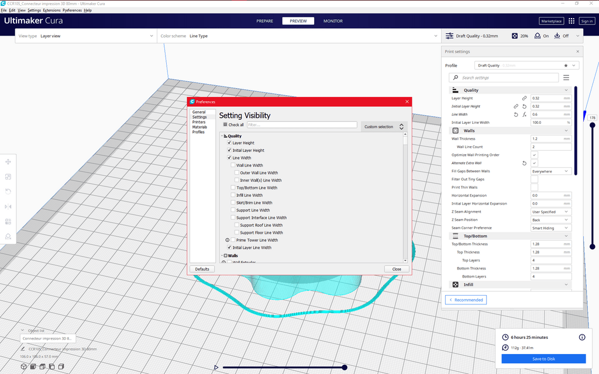Close Preferences with the Close button
Image resolution: width=599 pixels, height=374 pixels.
coord(397,269)
